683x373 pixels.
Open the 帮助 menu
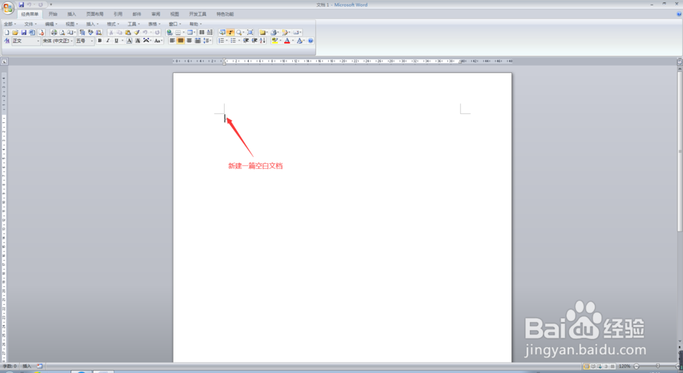[195, 24]
